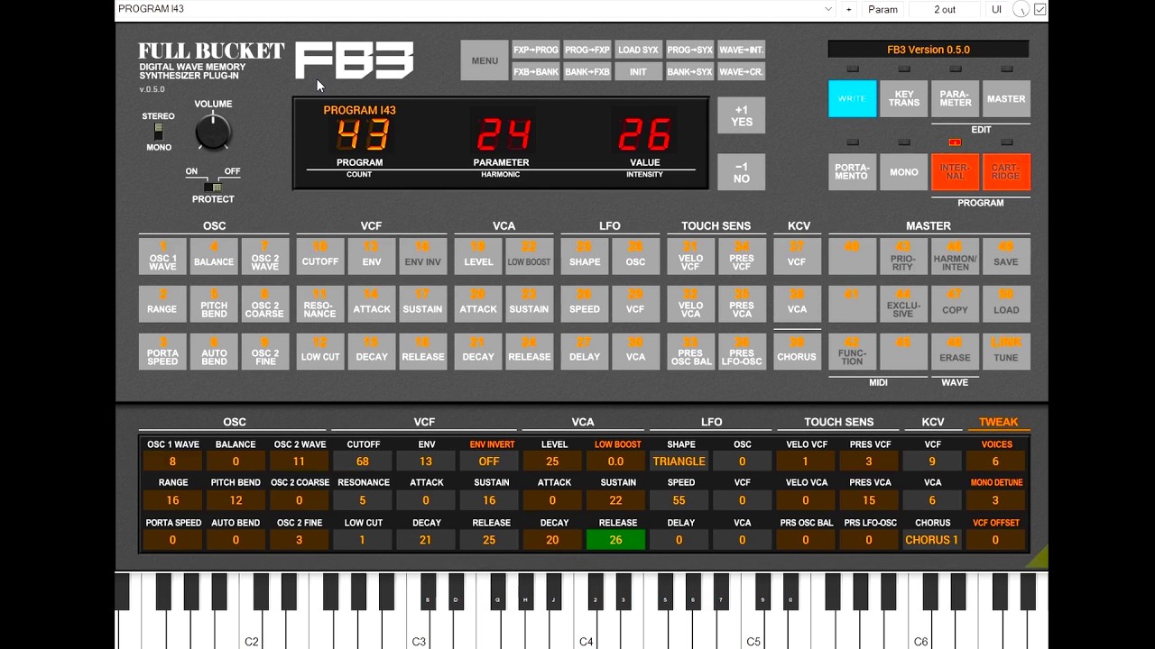The height and width of the screenshot is (649, 1155).
Task: Open the SHAPE TRIANGLE value selector
Action: pos(679,462)
